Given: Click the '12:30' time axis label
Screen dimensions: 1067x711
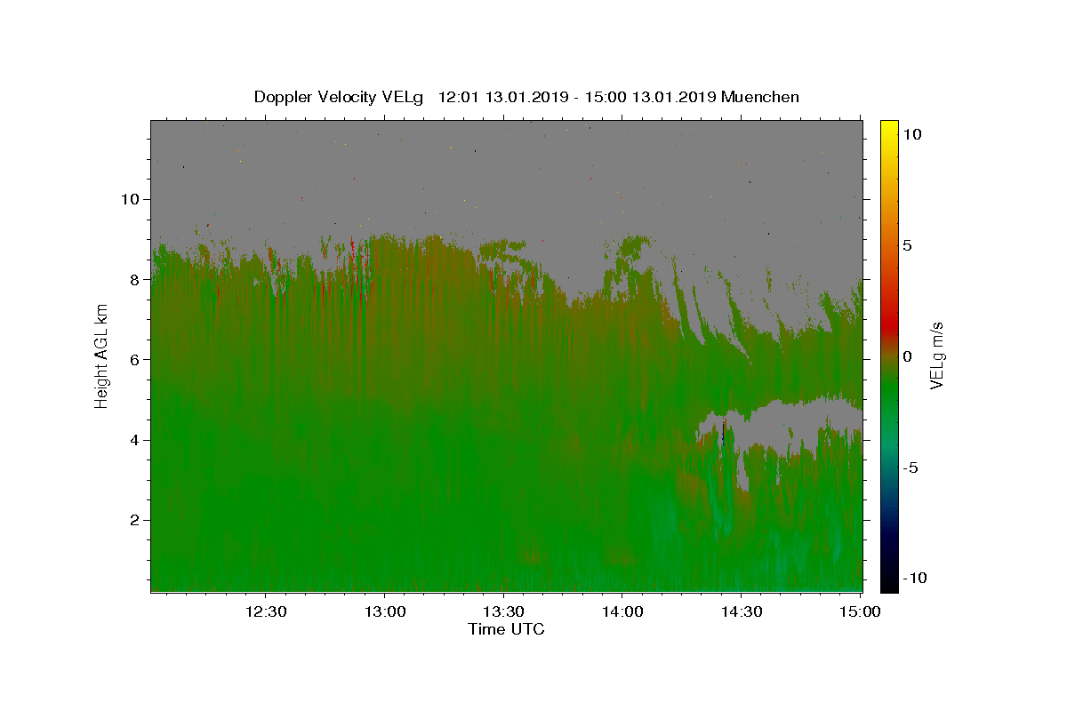Looking at the screenshot, I should tap(265, 611).
